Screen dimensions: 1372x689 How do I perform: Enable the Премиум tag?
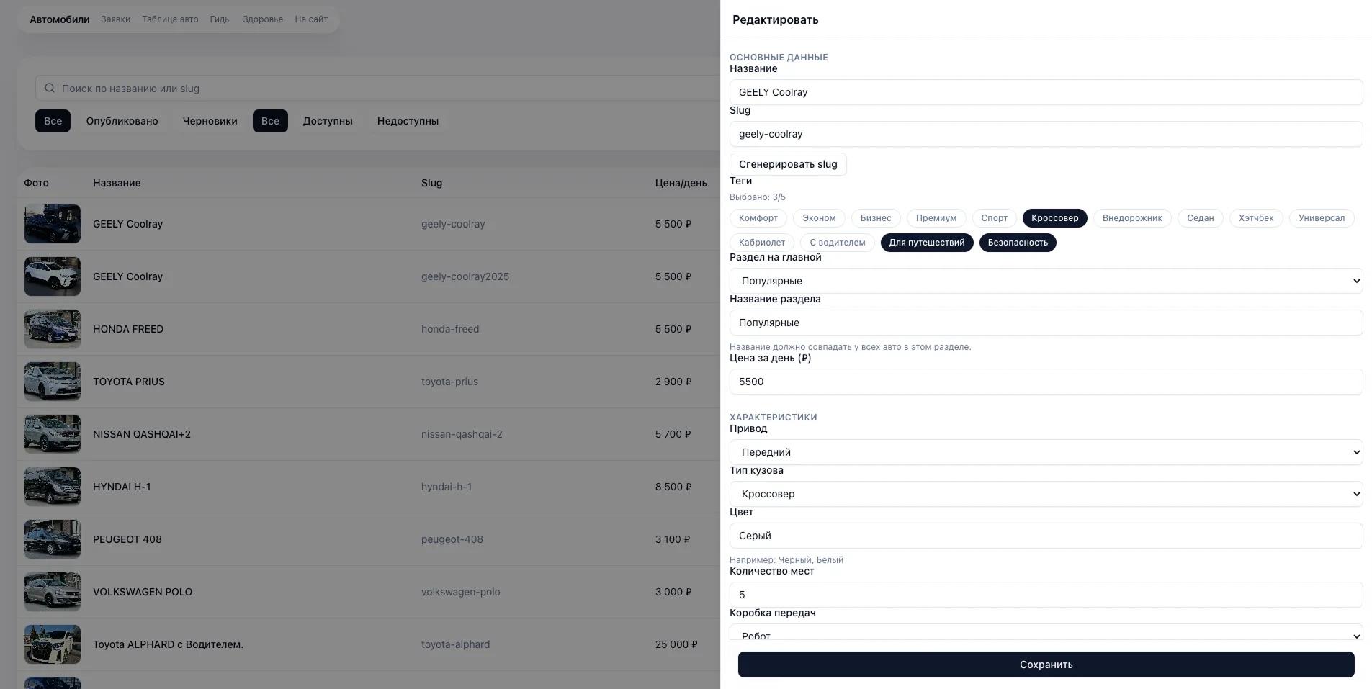[x=936, y=218]
